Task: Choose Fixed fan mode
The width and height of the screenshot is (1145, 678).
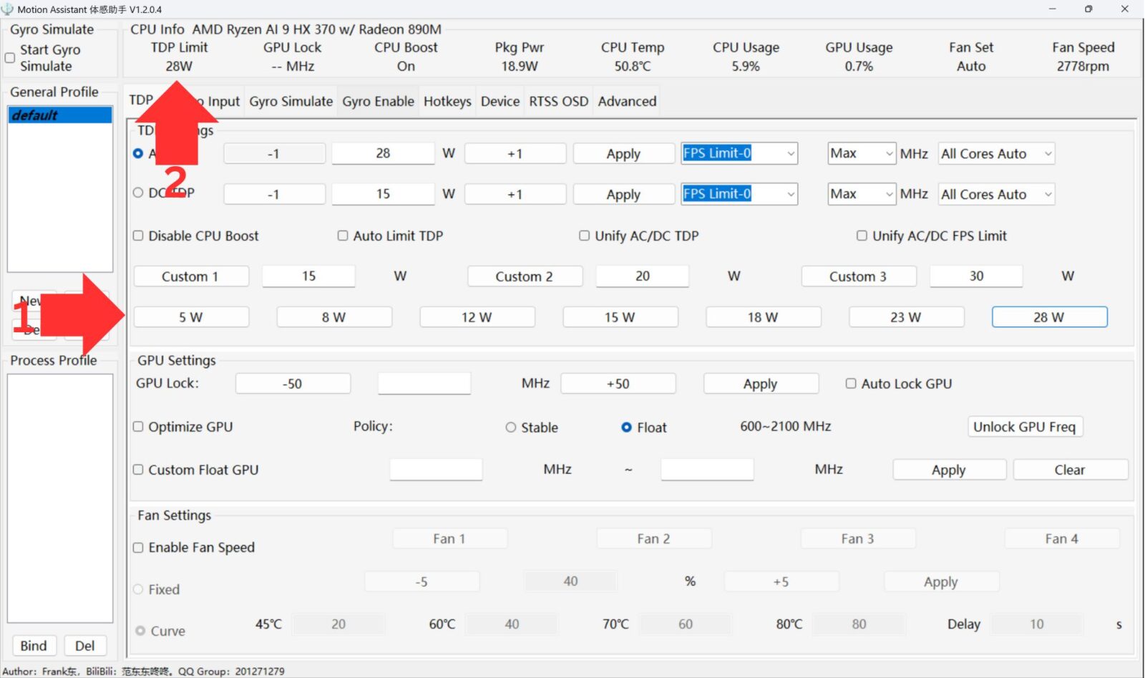Action: 137,589
